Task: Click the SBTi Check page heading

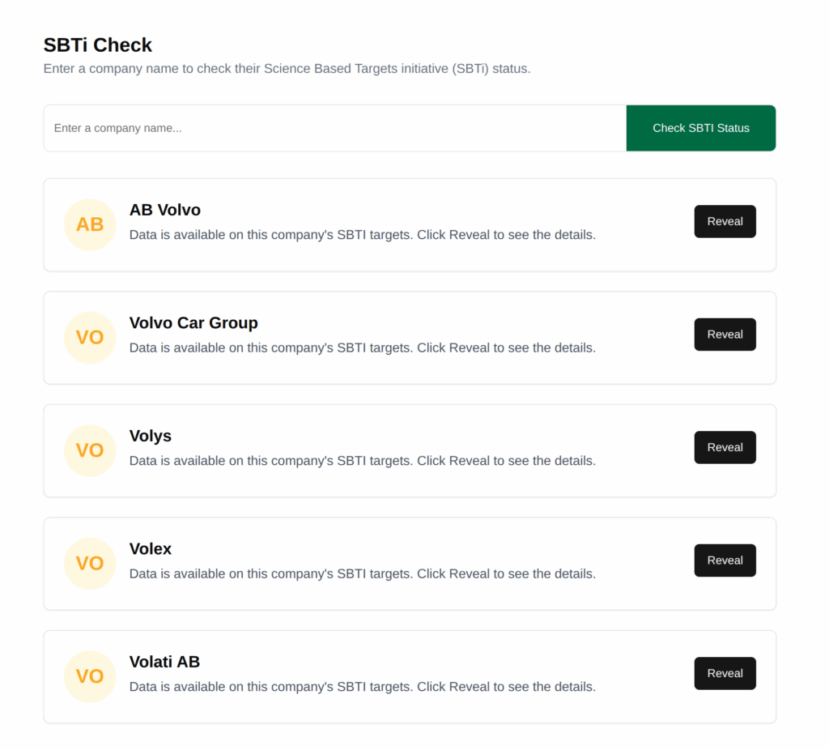Action: pyautogui.click(x=97, y=45)
